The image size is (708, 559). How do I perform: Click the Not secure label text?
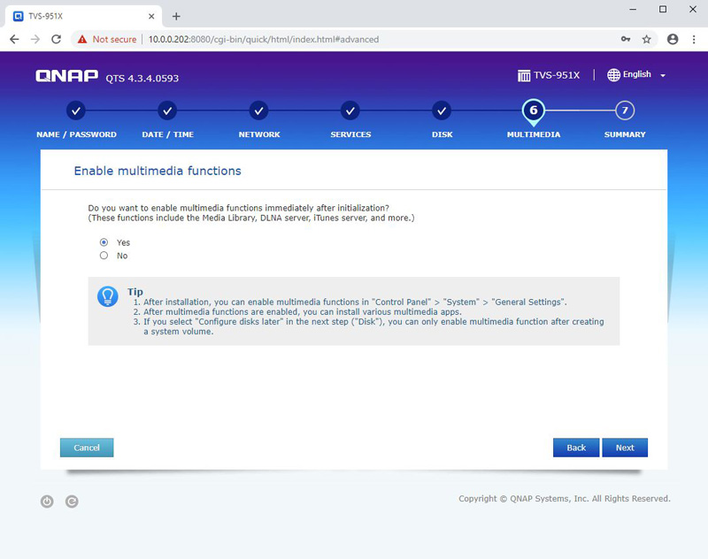pyautogui.click(x=114, y=39)
